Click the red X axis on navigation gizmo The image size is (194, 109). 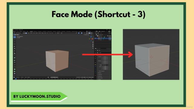92,39
